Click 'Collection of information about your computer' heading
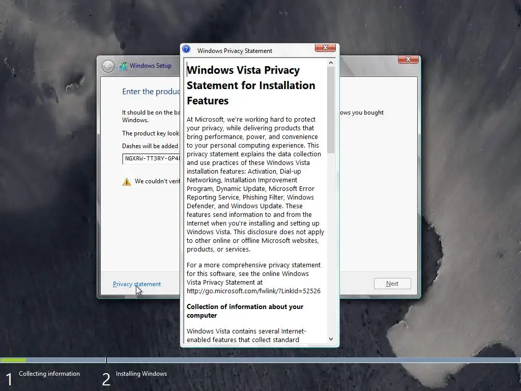 click(245, 311)
